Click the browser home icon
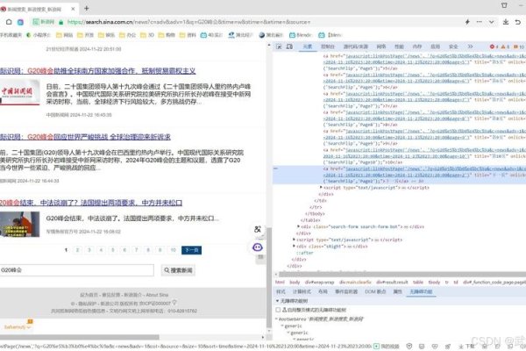The height and width of the screenshot is (351, 526). coord(9,22)
